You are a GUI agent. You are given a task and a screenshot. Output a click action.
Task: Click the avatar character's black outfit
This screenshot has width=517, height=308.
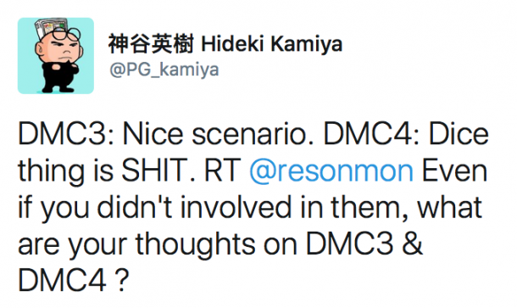pos(59,75)
